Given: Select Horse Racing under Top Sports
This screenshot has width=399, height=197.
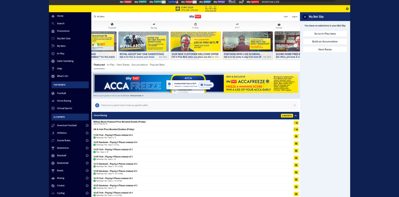Looking at the screenshot, I should click(65, 100).
